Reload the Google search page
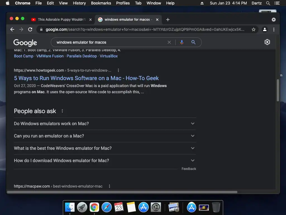 [x=30, y=29]
